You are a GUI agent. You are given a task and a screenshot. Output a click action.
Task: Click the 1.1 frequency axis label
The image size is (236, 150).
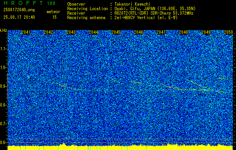3,49
